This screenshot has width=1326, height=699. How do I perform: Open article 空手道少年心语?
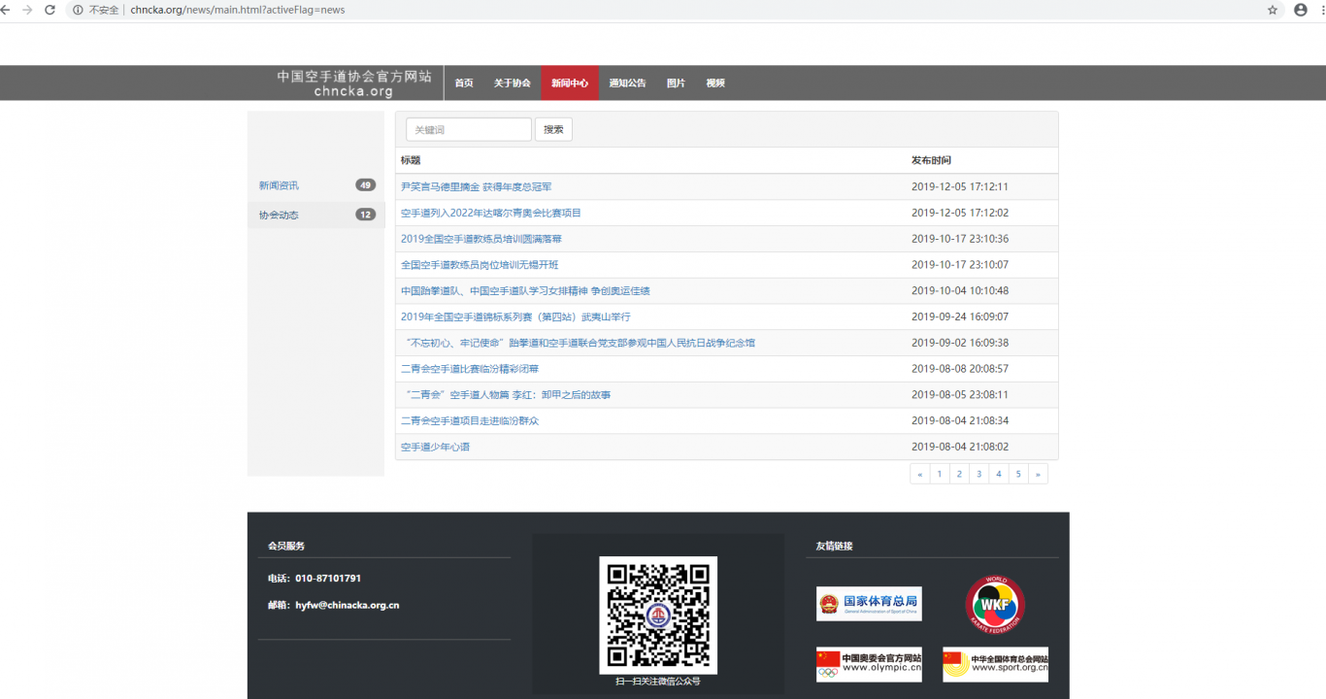pyautogui.click(x=435, y=447)
